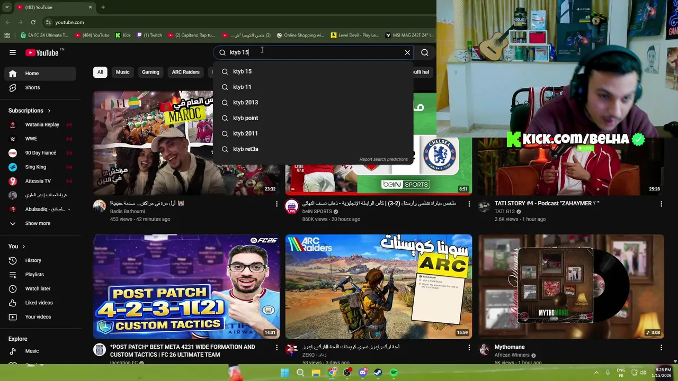Open a new browser tab

click(103, 7)
